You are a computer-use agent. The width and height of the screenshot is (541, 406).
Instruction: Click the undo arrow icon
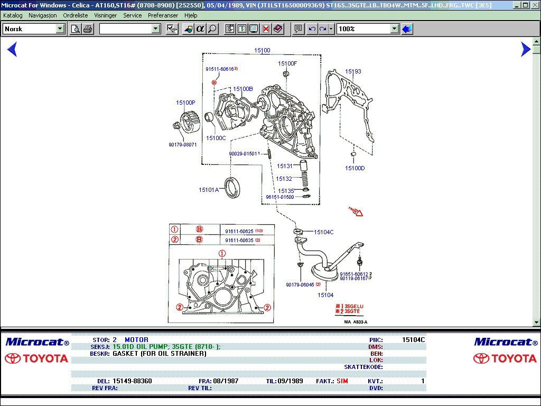coord(312,29)
